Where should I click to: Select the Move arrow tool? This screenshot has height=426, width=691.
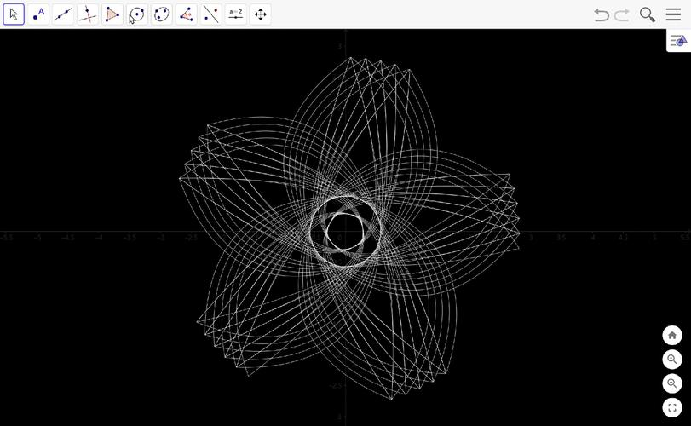(x=14, y=14)
